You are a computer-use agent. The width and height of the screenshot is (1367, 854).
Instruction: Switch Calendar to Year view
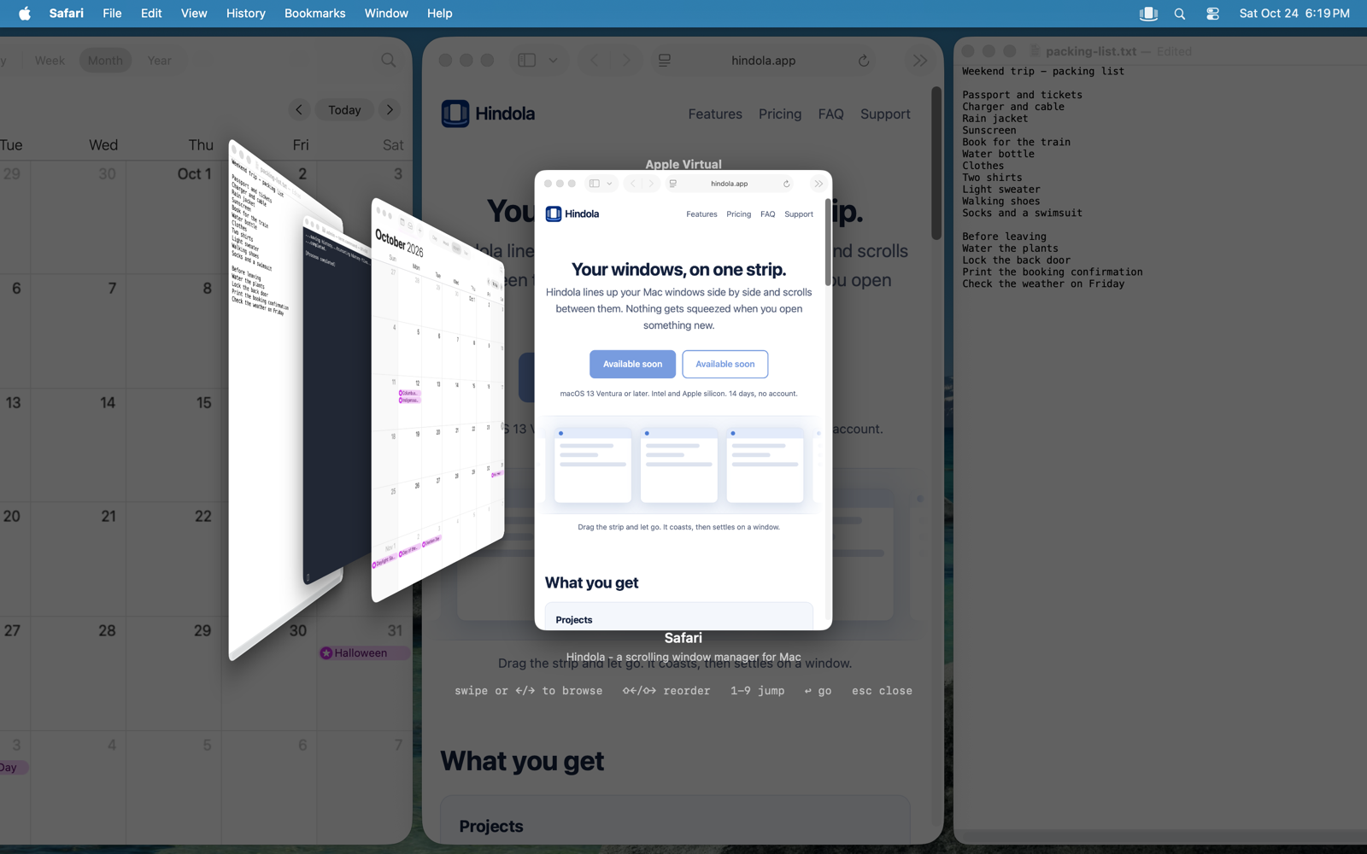(x=159, y=61)
